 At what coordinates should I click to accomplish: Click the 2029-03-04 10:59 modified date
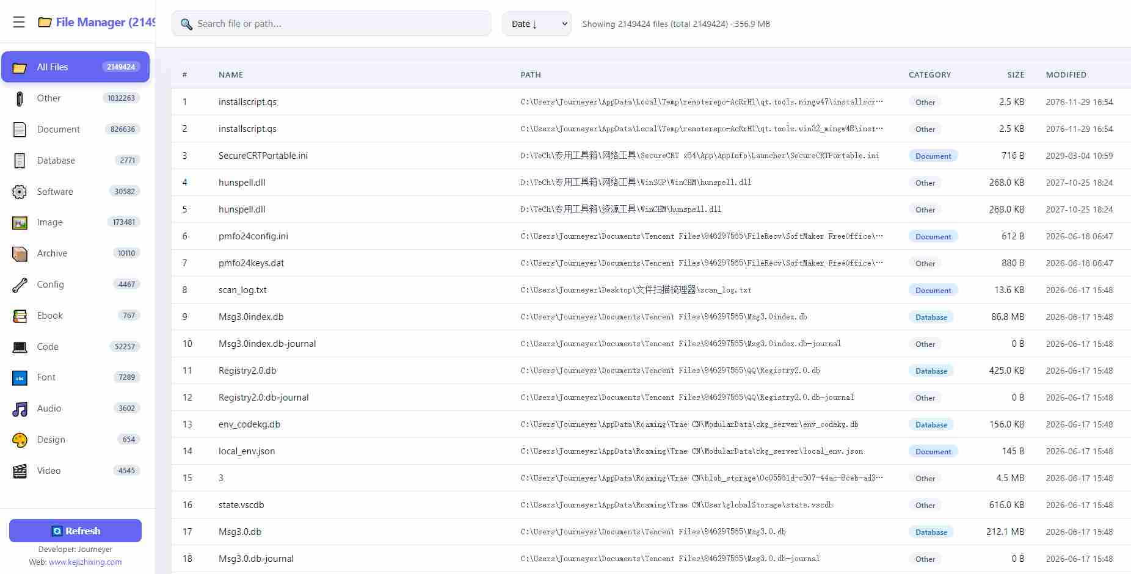point(1079,156)
